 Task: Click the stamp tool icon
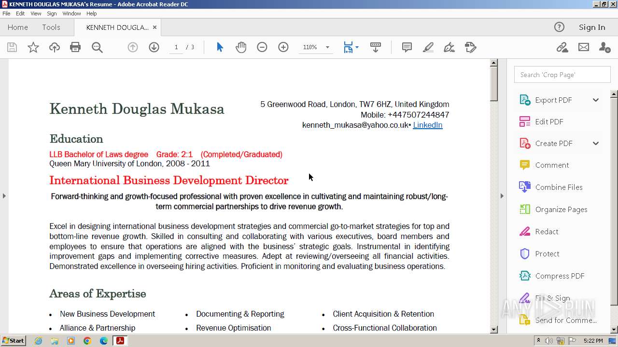click(471, 47)
